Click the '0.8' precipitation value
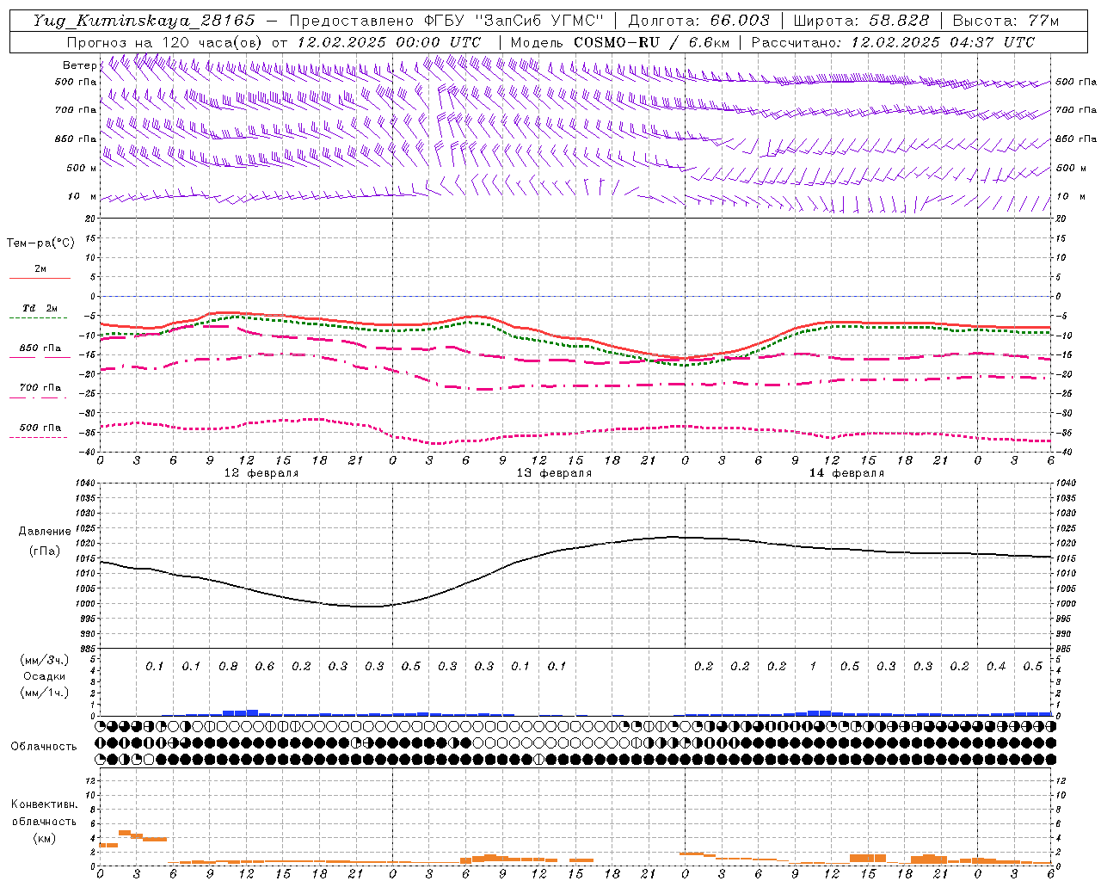 pyautogui.click(x=228, y=667)
